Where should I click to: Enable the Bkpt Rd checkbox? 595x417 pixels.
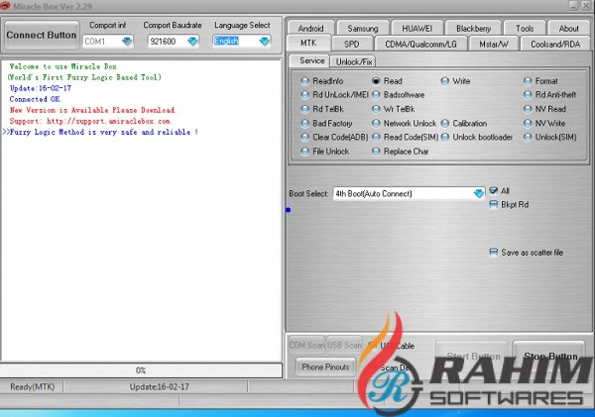pos(493,205)
